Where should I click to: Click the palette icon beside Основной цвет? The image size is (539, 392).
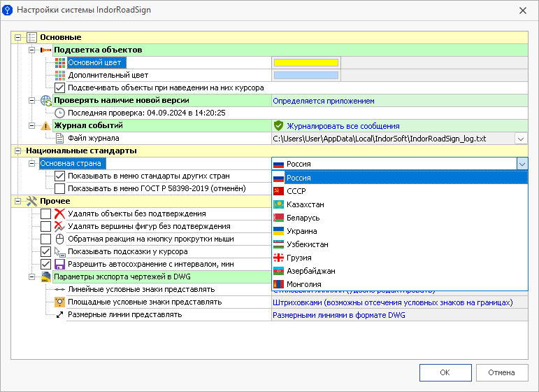tap(60, 62)
